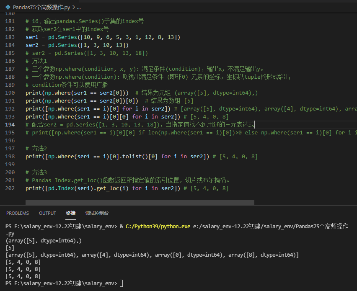Click comment '# 获取ser2在ser1中的index号'
Screen dimensions: 357x291
pyautogui.click(x=67, y=29)
